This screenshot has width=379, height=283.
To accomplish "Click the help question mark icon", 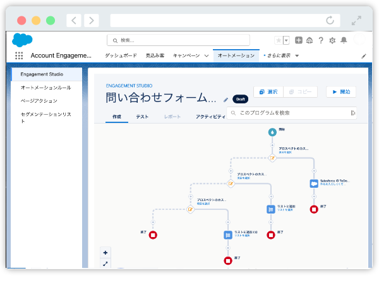I will pyautogui.click(x=321, y=40).
